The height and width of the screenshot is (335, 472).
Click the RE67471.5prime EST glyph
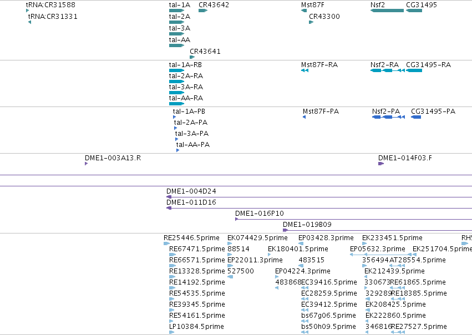coord(172,255)
